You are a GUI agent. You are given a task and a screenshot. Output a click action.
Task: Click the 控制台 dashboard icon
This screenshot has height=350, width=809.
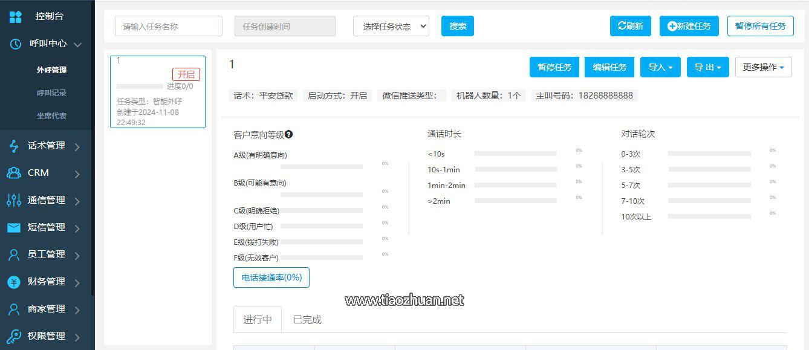(x=15, y=16)
